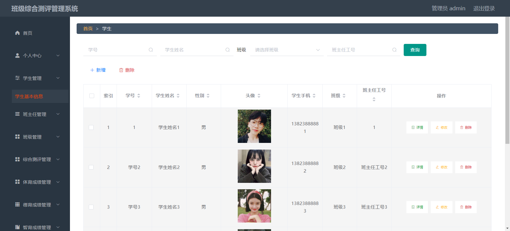The height and width of the screenshot is (231, 510).
Task: Click the search icon in 班主任工号 field
Action: point(394,50)
